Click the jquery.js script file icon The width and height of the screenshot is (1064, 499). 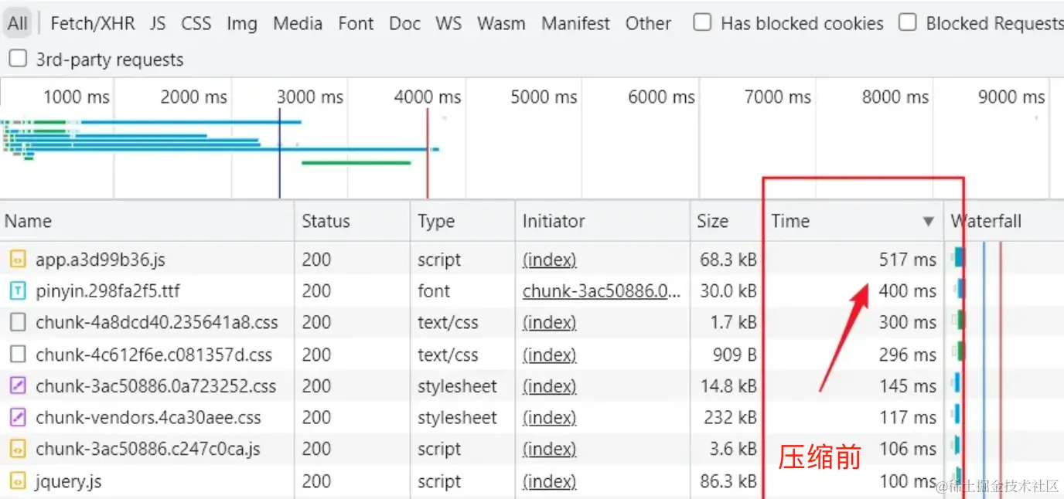(17, 481)
